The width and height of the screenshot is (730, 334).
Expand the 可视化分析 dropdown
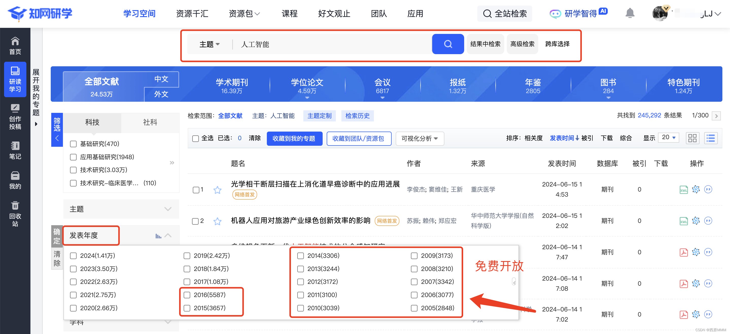(x=420, y=138)
